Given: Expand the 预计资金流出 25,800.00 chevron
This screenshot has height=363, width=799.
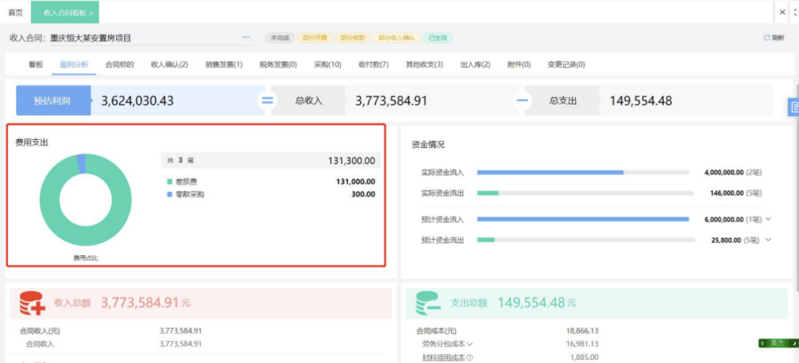Looking at the screenshot, I should coord(769,240).
